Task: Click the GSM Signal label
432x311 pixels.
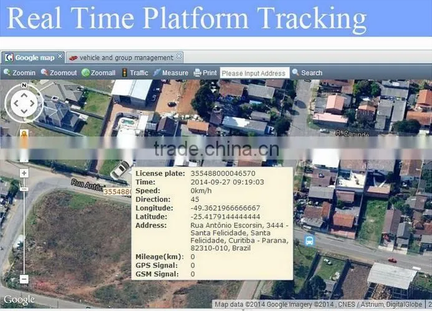Action: click(x=157, y=274)
